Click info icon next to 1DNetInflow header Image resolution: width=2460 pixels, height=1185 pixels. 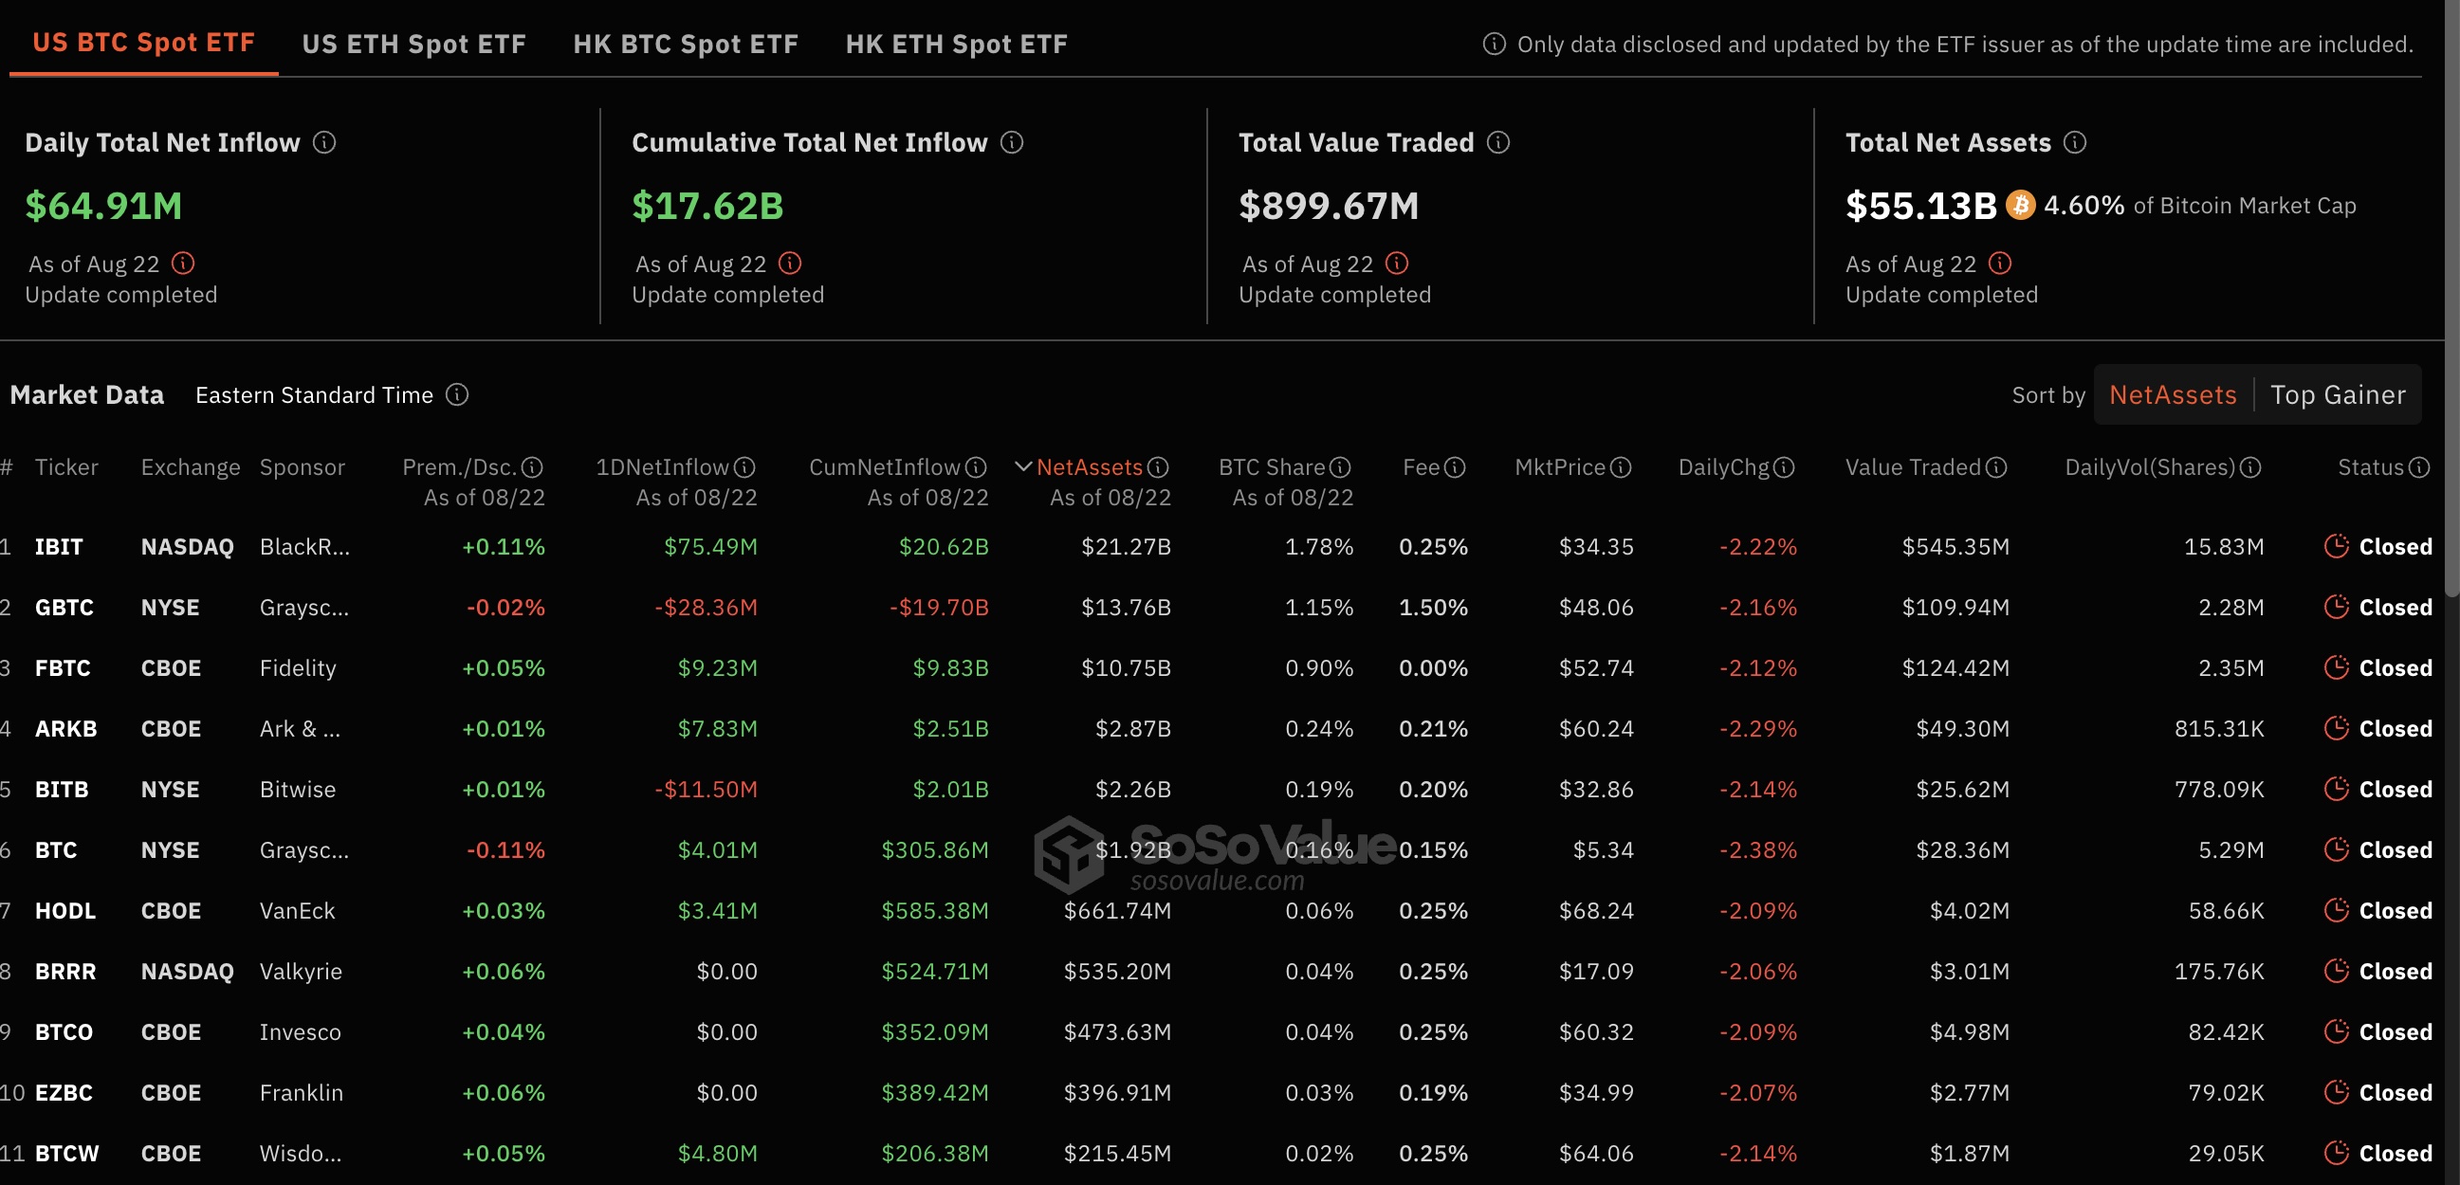744,467
